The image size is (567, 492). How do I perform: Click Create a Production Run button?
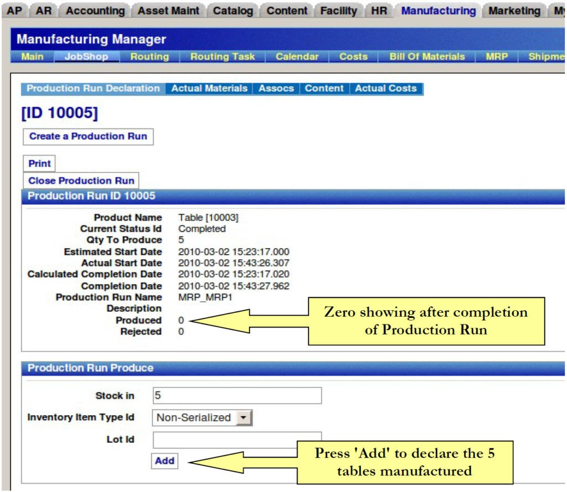88,137
